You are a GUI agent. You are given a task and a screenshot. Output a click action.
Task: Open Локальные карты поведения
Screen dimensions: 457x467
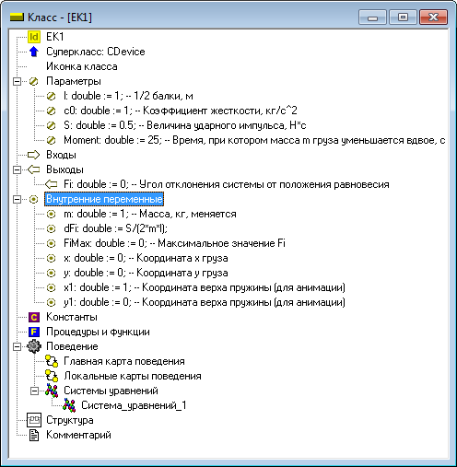(x=133, y=376)
